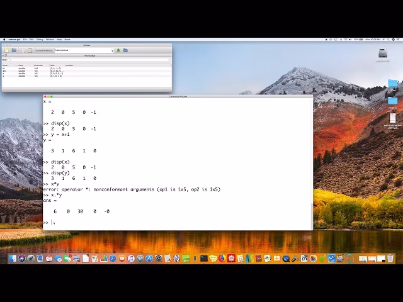Open iTunes from the dock
This screenshot has width=403, height=302.
pyautogui.click(x=131, y=259)
